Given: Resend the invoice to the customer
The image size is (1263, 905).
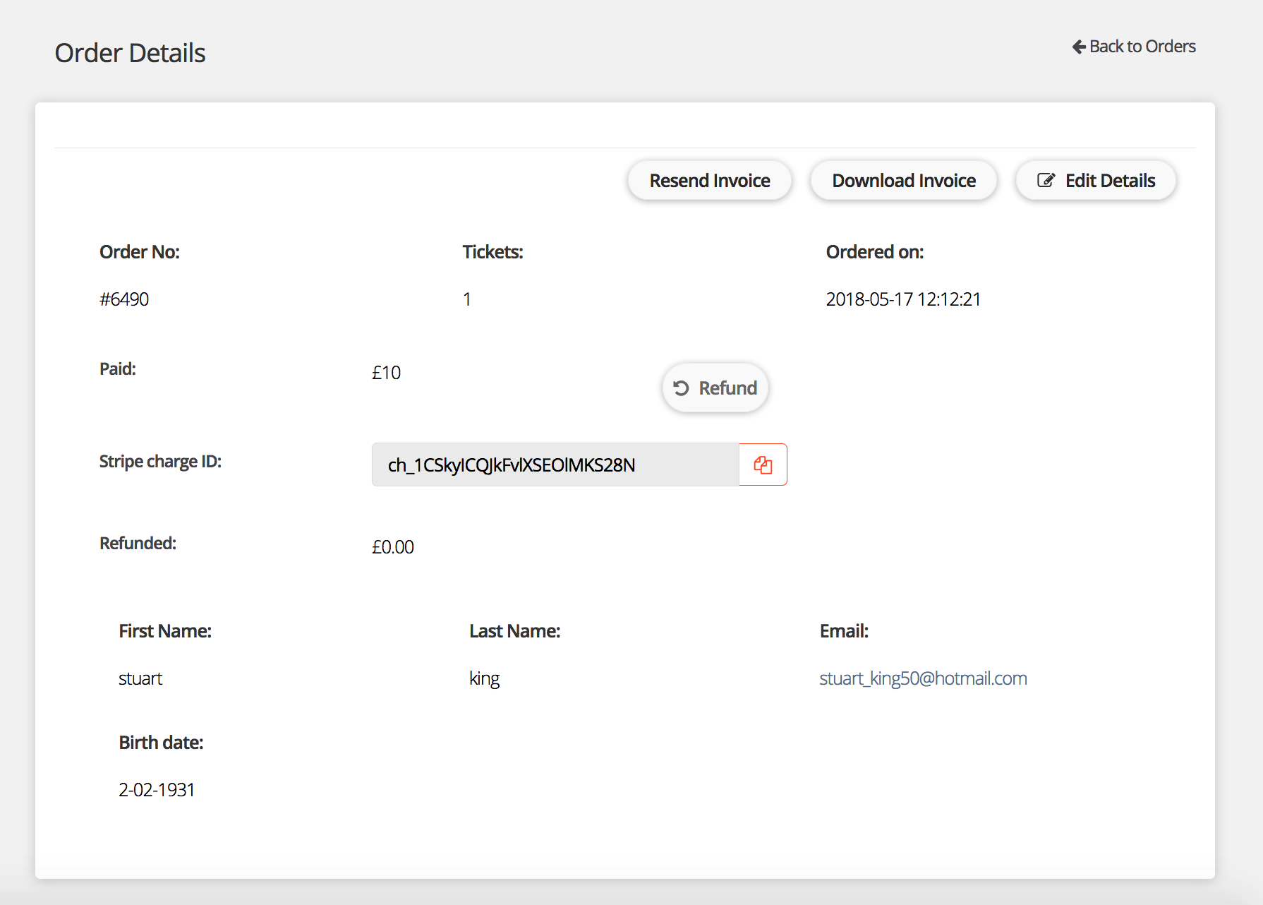Looking at the screenshot, I should coord(709,181).
